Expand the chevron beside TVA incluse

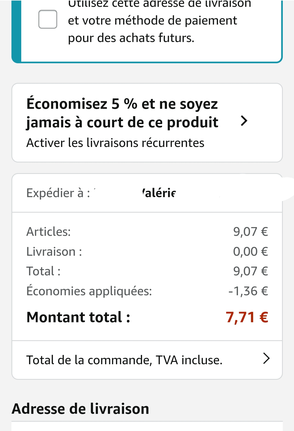tap(266, 358)
